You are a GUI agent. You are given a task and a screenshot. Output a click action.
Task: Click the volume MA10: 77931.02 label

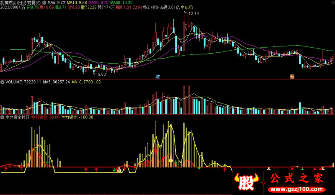tap(86, 82)
